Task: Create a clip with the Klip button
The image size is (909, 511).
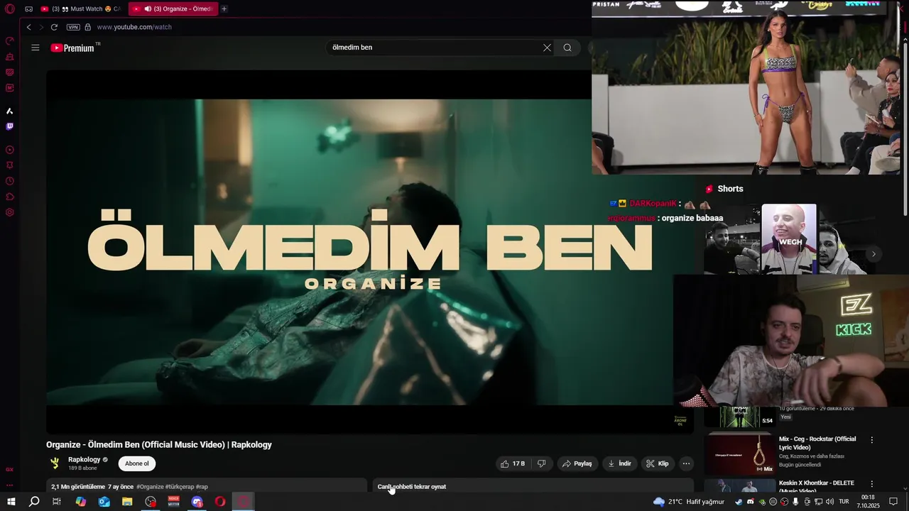Action: [658, 463]
